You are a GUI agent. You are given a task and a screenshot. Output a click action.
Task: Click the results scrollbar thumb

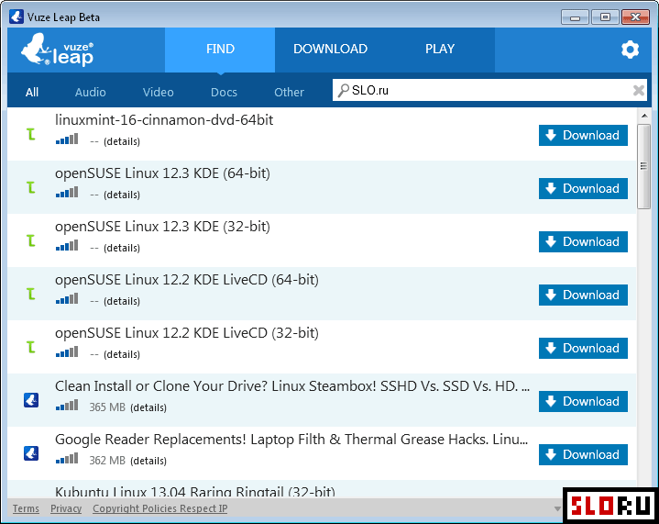pos(643,166)
